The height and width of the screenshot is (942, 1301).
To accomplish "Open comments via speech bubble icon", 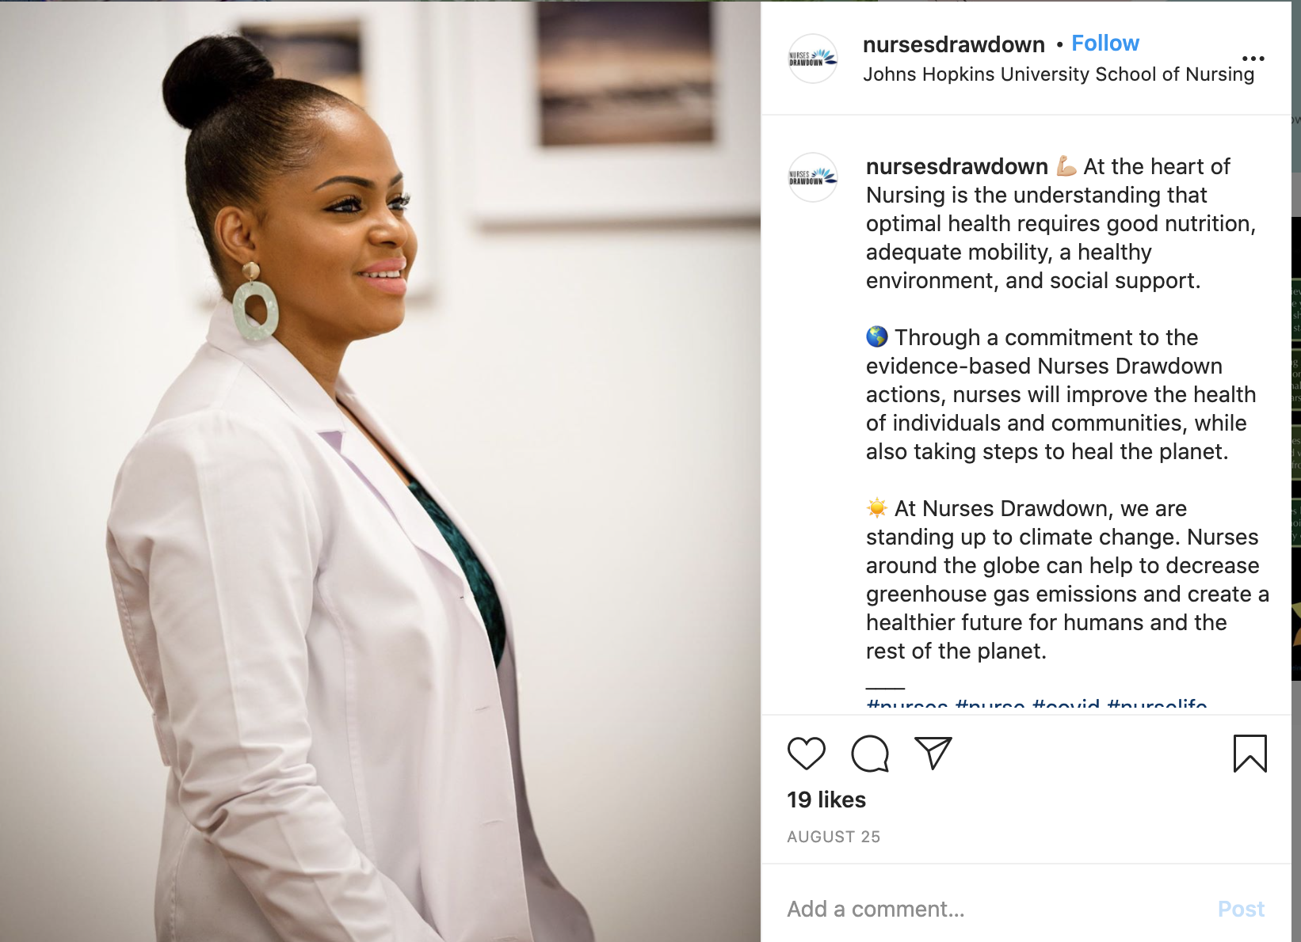I will coord(870,754).
